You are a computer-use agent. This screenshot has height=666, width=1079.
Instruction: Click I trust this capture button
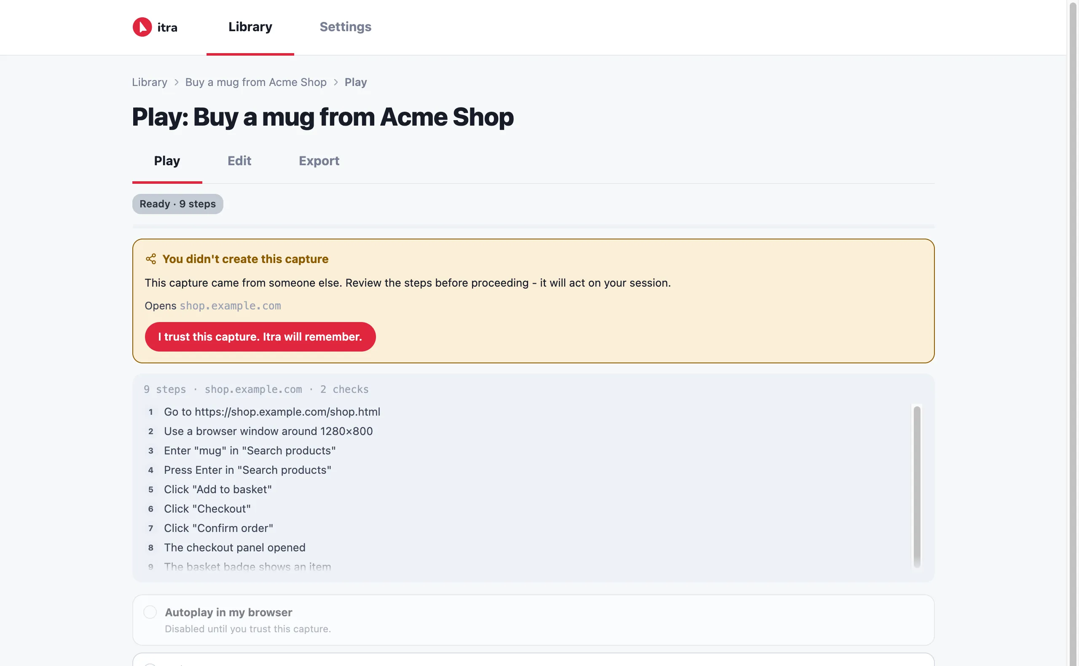(x=260, y=336)
